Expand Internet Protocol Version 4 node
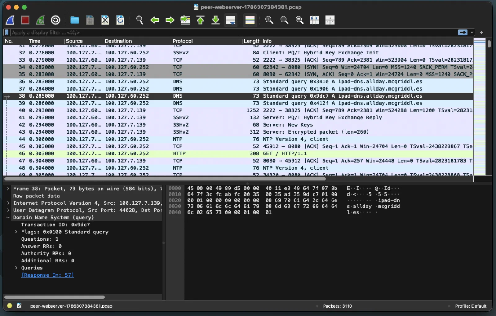The height and width of the screenshot is (316, 496). (8, 203)
